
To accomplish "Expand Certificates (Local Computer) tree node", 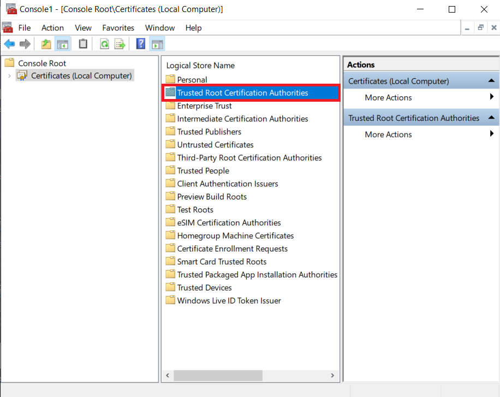I will pyautogui.click(x=9, y=76).
